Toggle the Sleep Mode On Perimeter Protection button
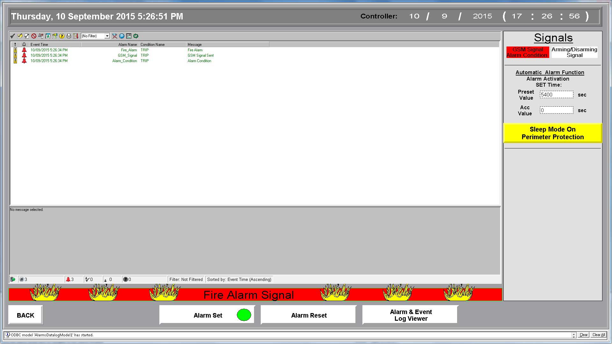This screenshot has height=344, width=612. click(x=552, y=133)
